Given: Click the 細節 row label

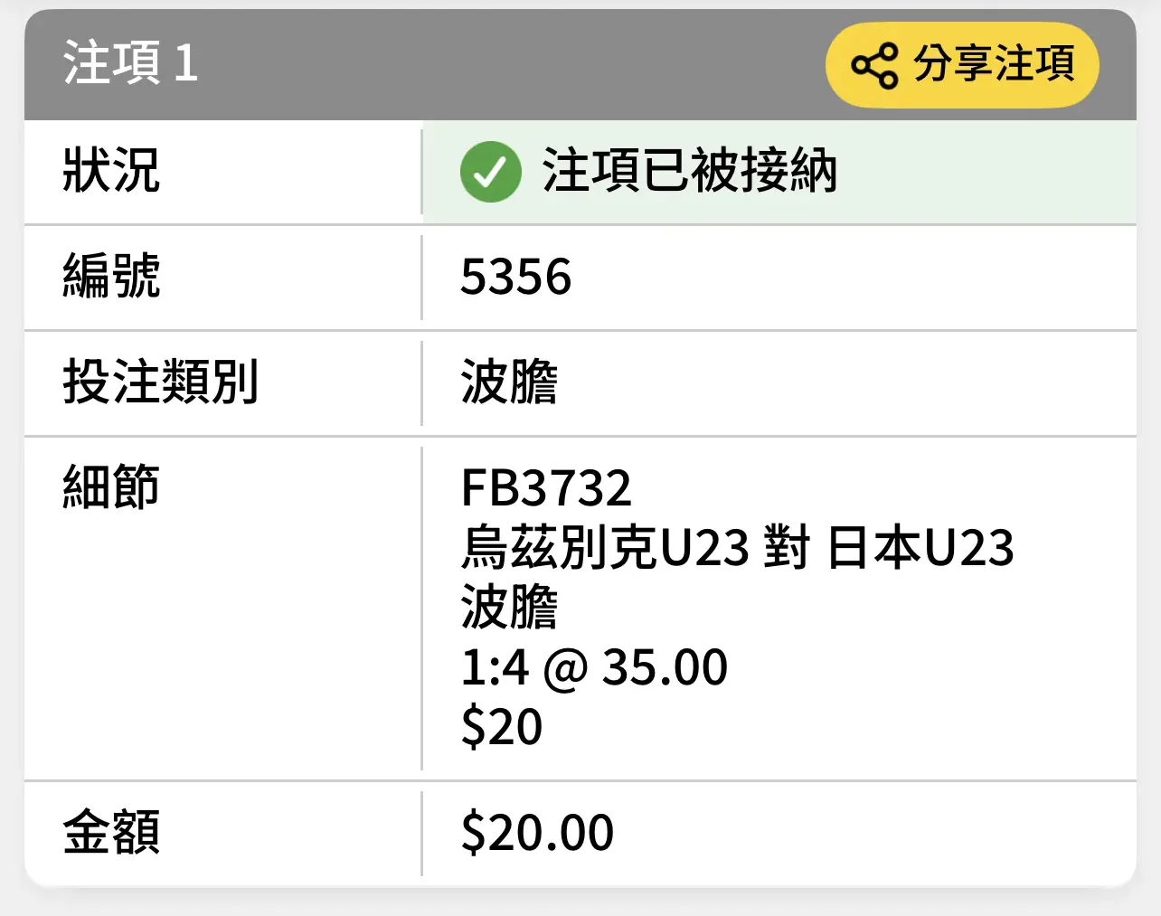Looking at the screenshot, I should pyautogui.click(x=111, y=487).
